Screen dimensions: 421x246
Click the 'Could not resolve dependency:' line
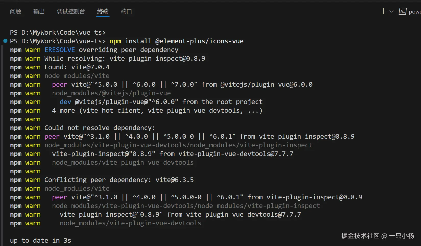[x=100, y=128]
